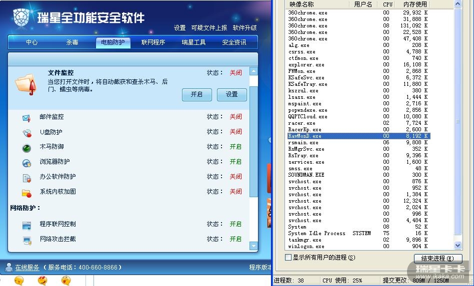Image resolution: width=474 pixels, height=286 pixels.
Task: Click the Task Manager process list scrollbar thumb
Action: 457,121
